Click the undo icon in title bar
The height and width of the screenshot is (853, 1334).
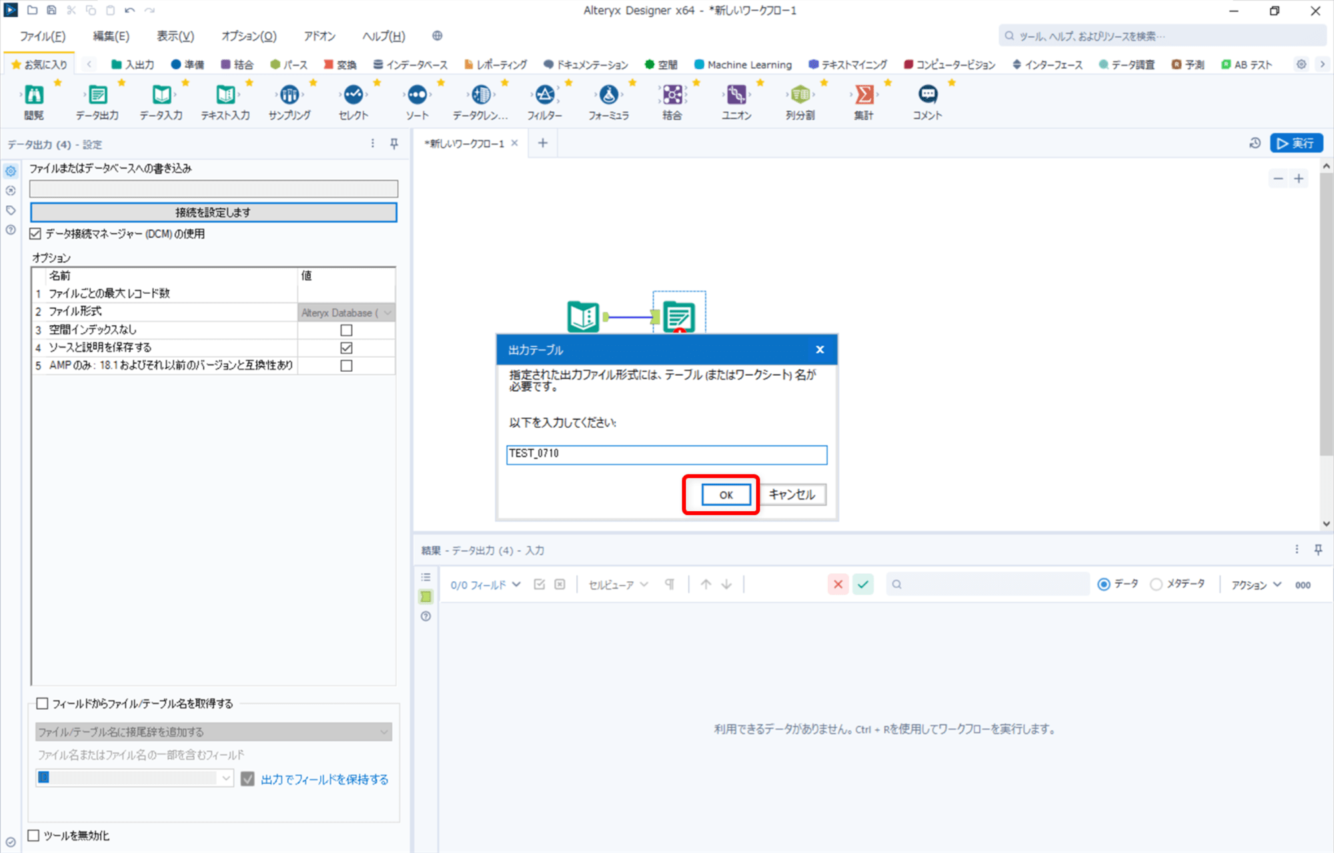[x=130, y=11]
